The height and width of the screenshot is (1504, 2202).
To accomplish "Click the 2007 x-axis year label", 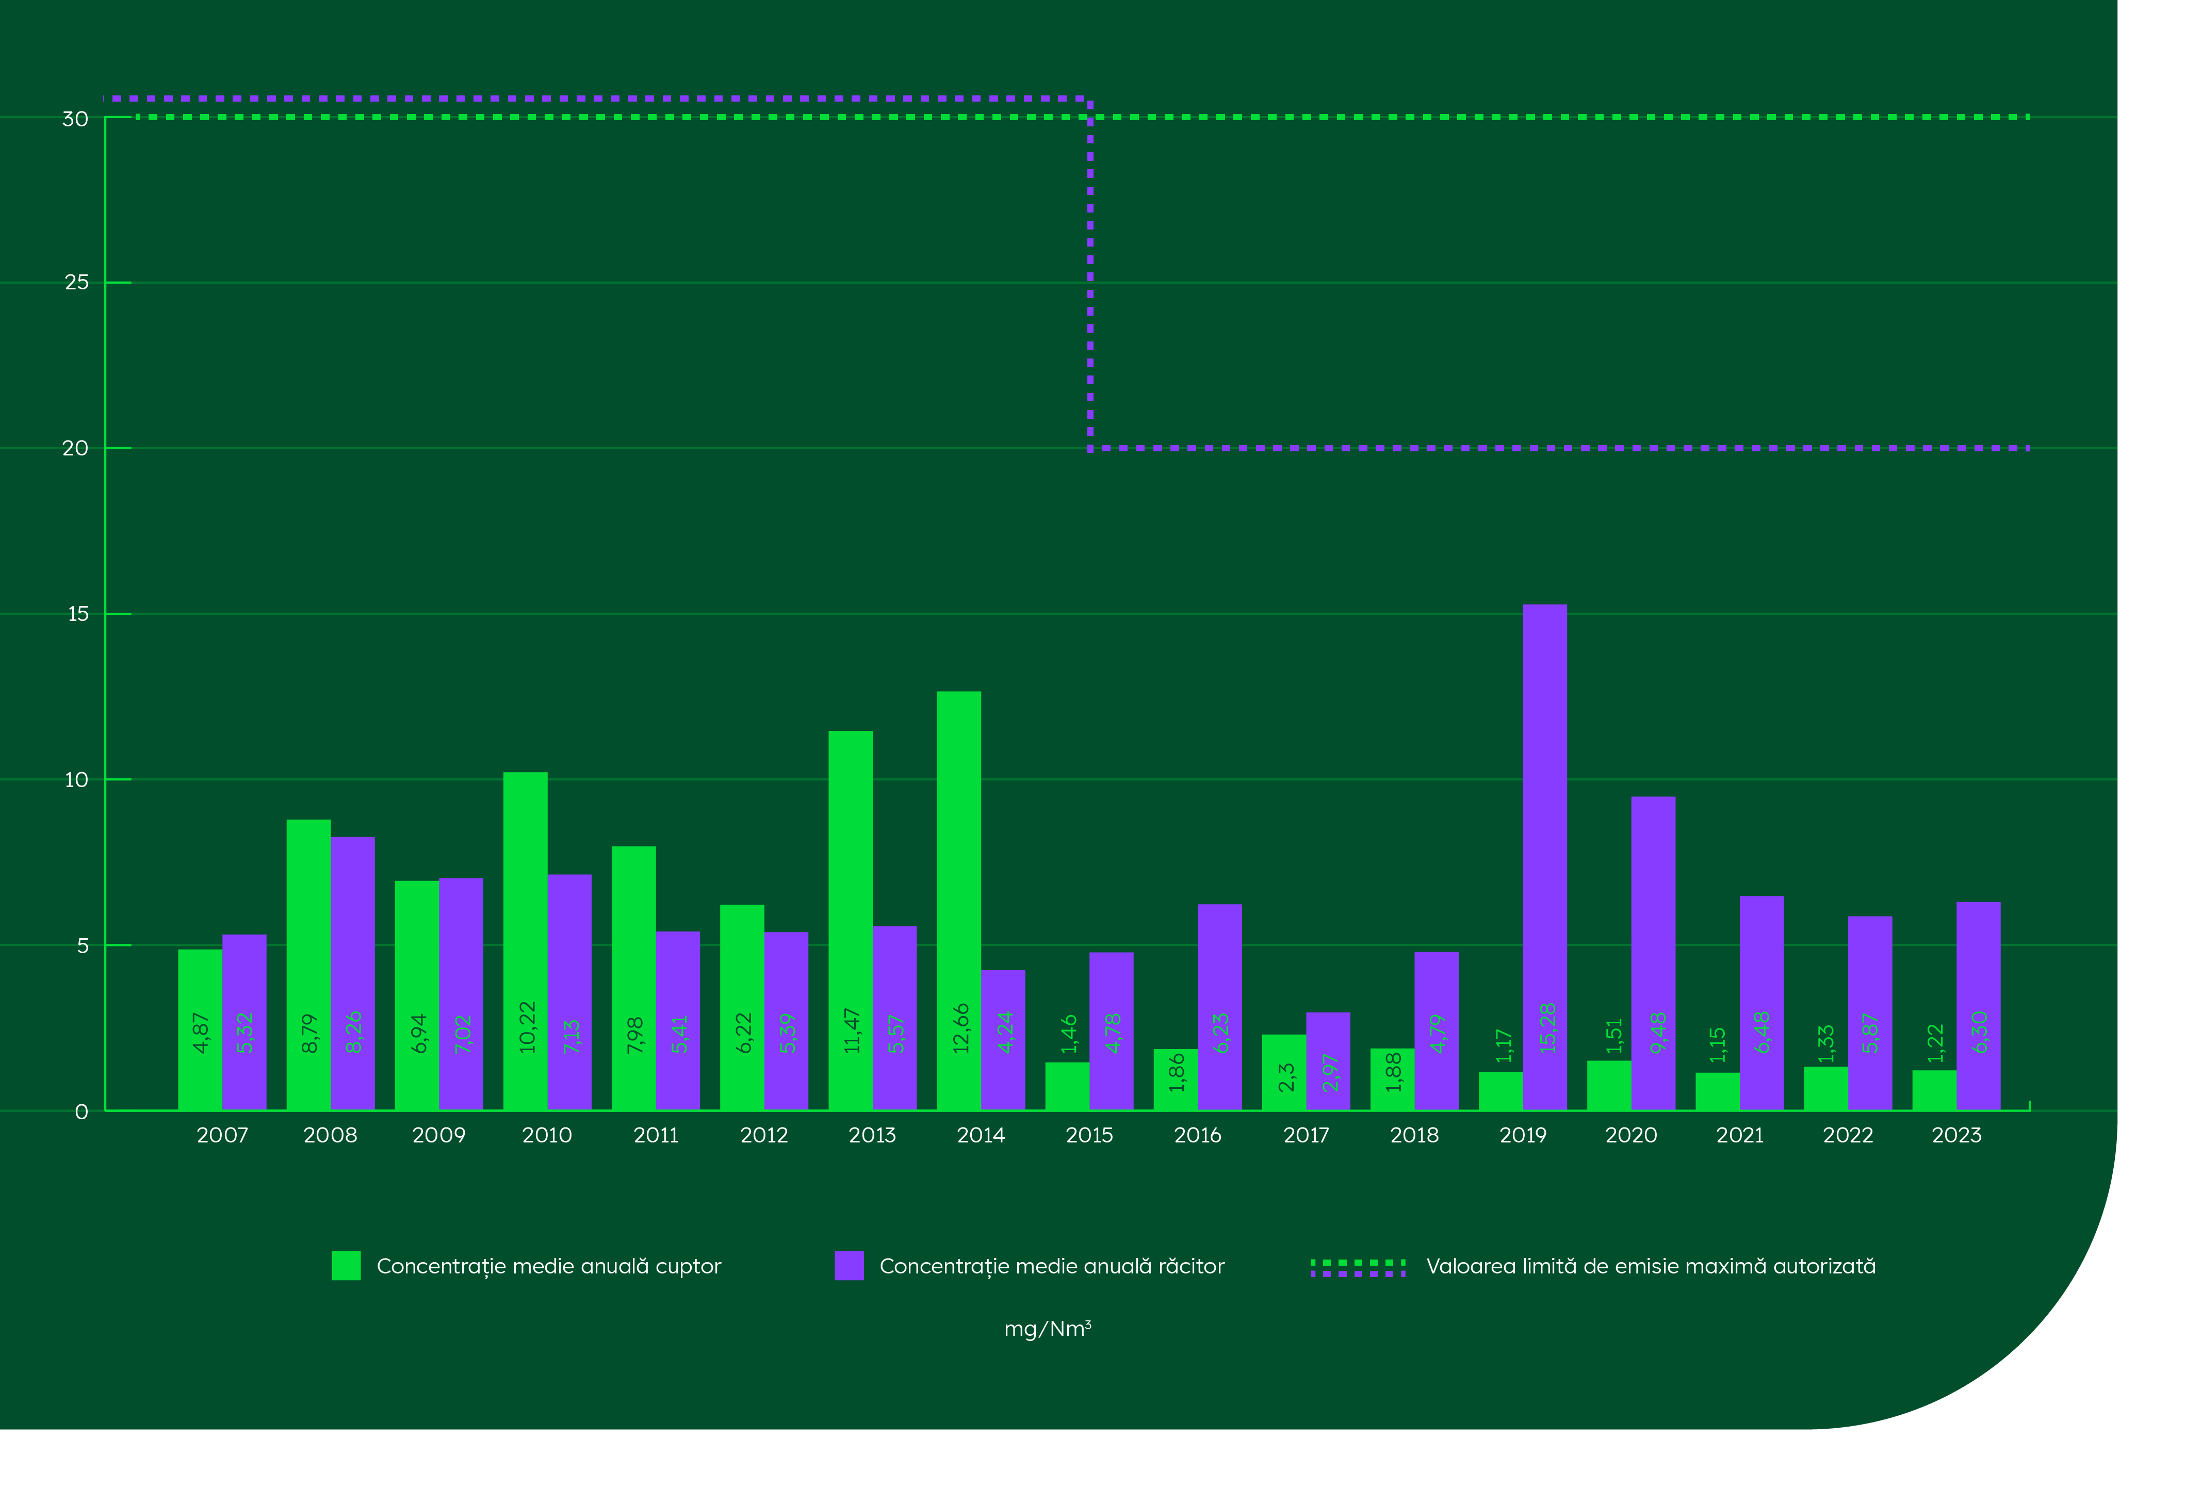I will click(x=222, y=1135).
